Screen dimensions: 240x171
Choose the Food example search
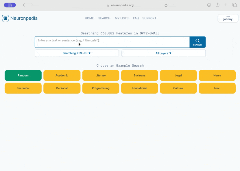pos(217,88)
